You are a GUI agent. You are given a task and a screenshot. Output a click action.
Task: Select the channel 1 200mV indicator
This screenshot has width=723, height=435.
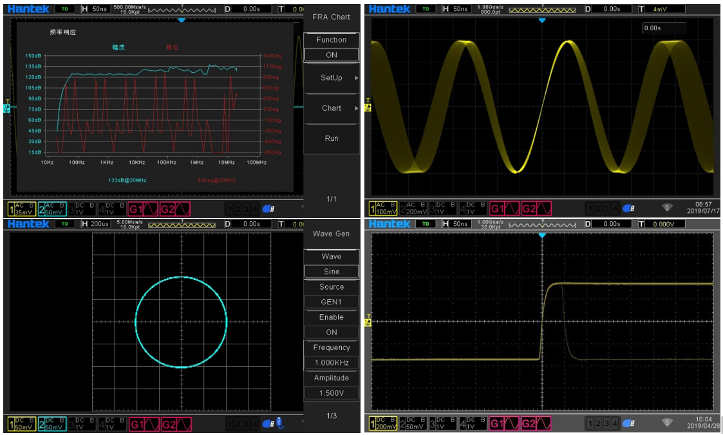tap(383, 424)
